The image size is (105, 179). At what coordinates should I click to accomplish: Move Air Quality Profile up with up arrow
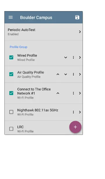[x=58, y=74]
